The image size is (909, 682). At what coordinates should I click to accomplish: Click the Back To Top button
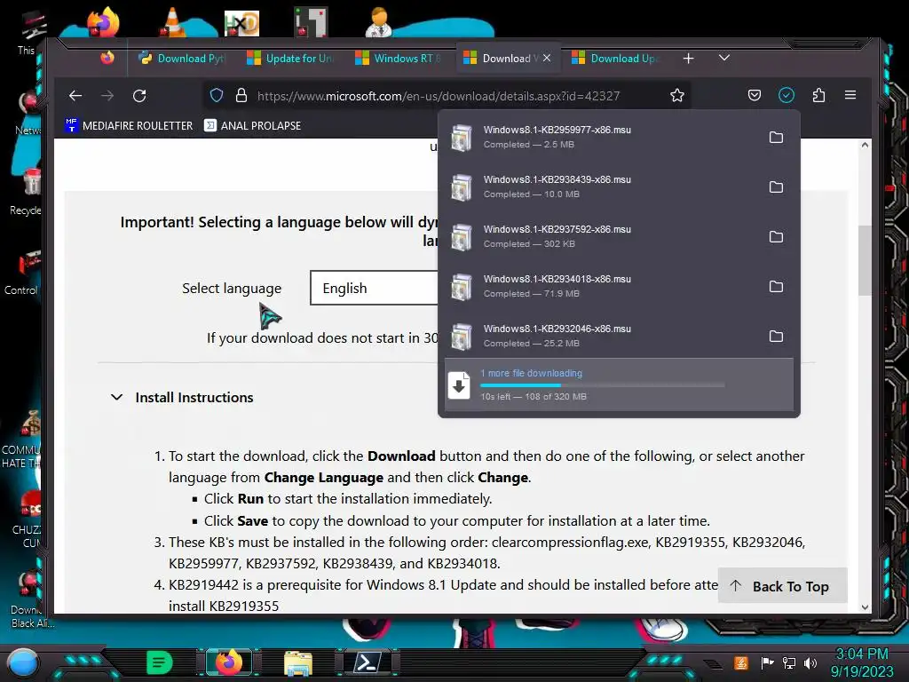pyautogui.click(x=782, y=586)
